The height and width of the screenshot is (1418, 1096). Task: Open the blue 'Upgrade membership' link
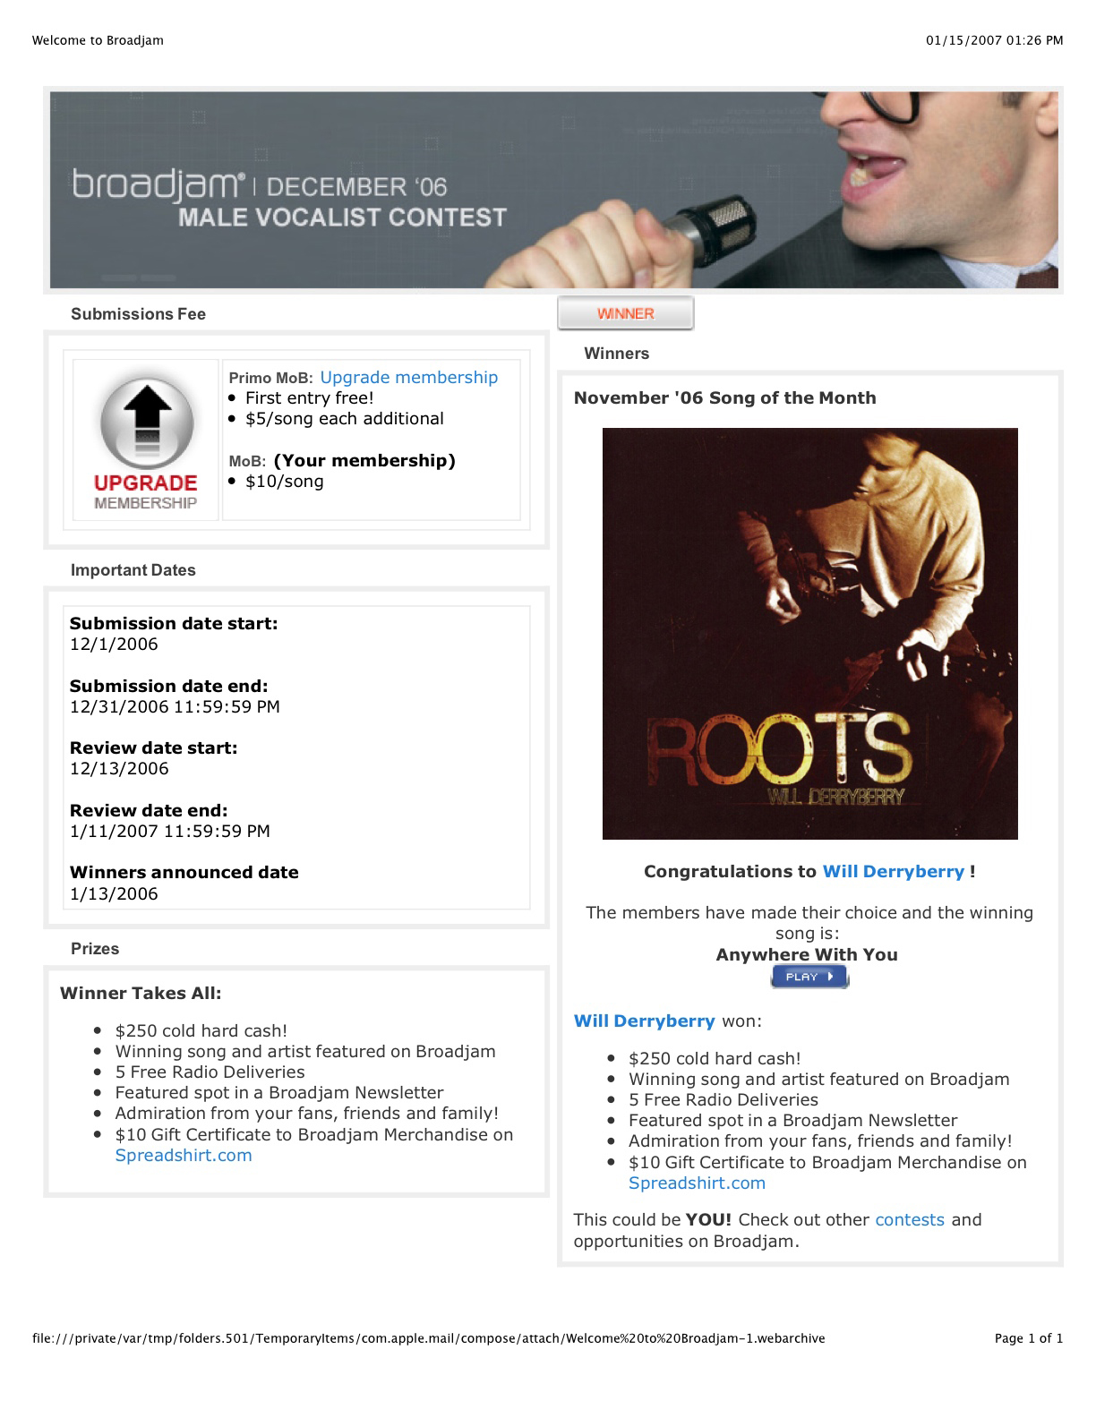(408, 378)
